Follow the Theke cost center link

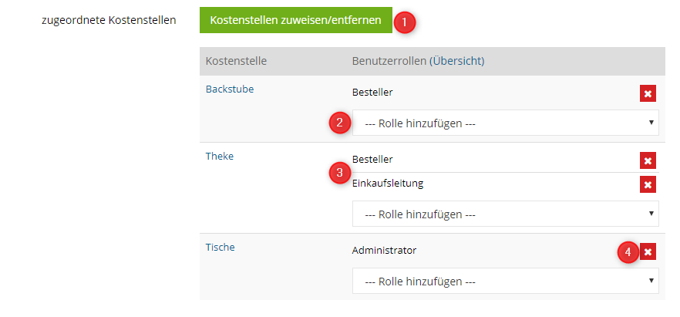(x=220, y=156)
